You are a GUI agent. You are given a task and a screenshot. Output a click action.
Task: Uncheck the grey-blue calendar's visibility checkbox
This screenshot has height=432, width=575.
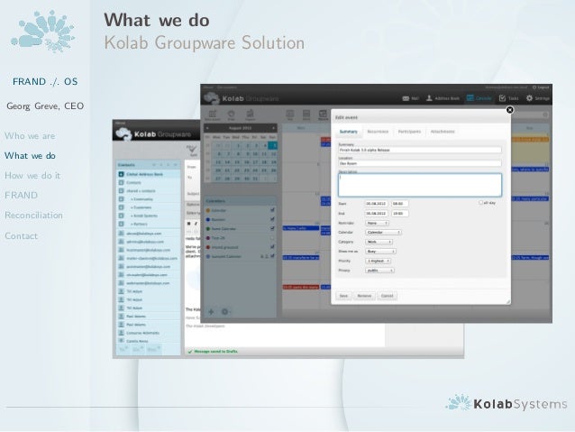(x=272, y=256)
